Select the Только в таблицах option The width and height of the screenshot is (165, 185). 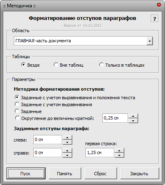pos(122,65)
